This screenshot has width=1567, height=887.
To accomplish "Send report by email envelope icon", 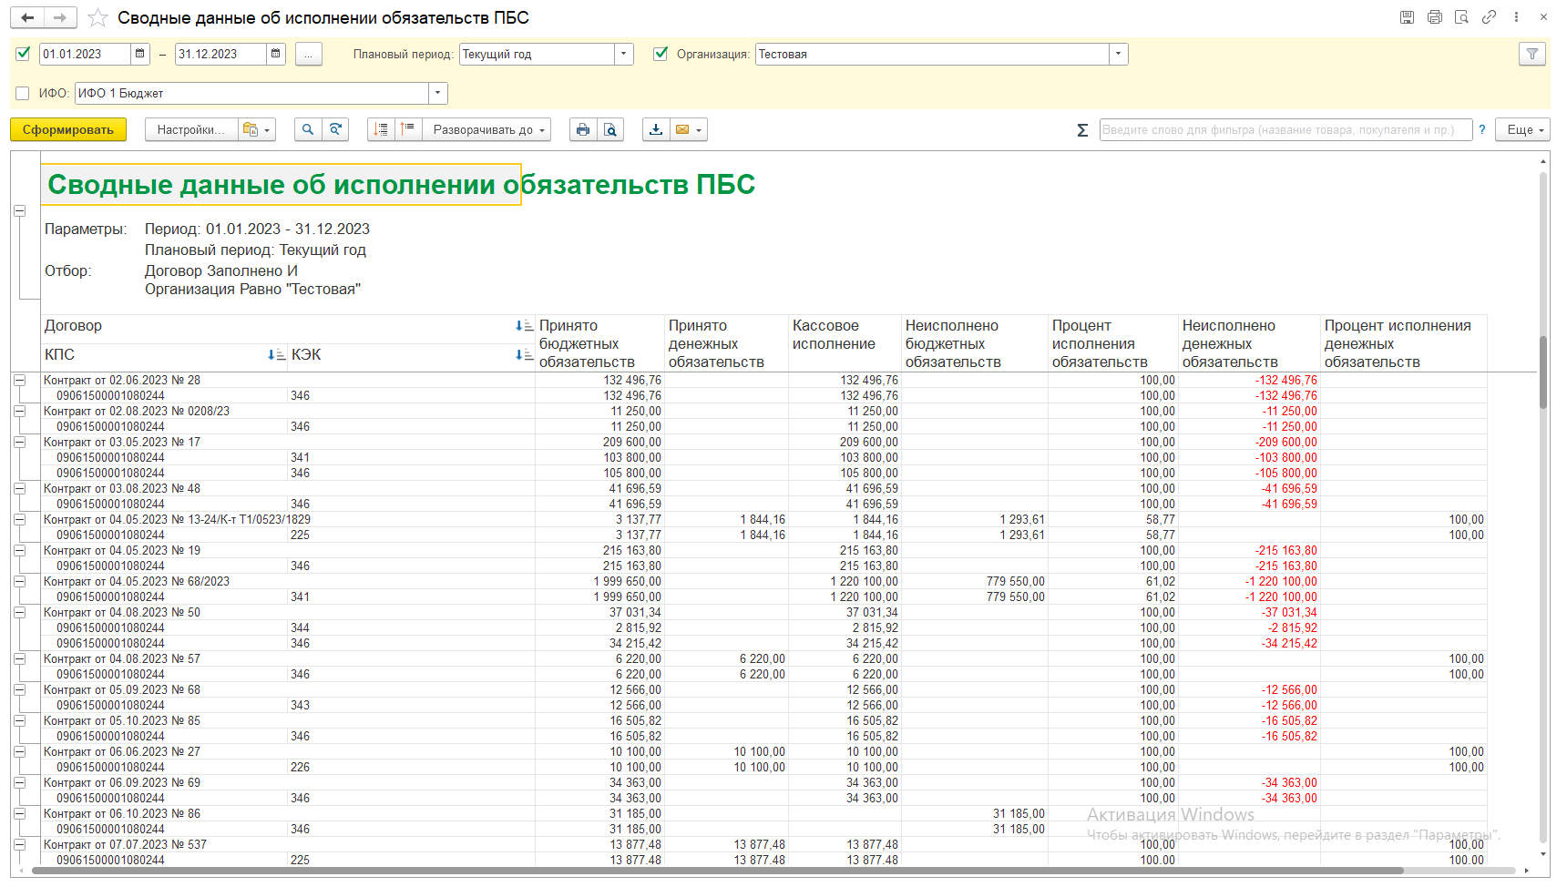I will 689,130.
